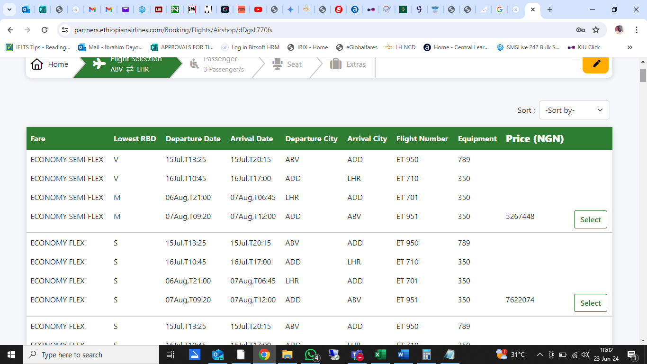Image resolution: width=647 pixels, height=364 pixels.
Task: Bookmark this page with the star
Action: (596, 30)
